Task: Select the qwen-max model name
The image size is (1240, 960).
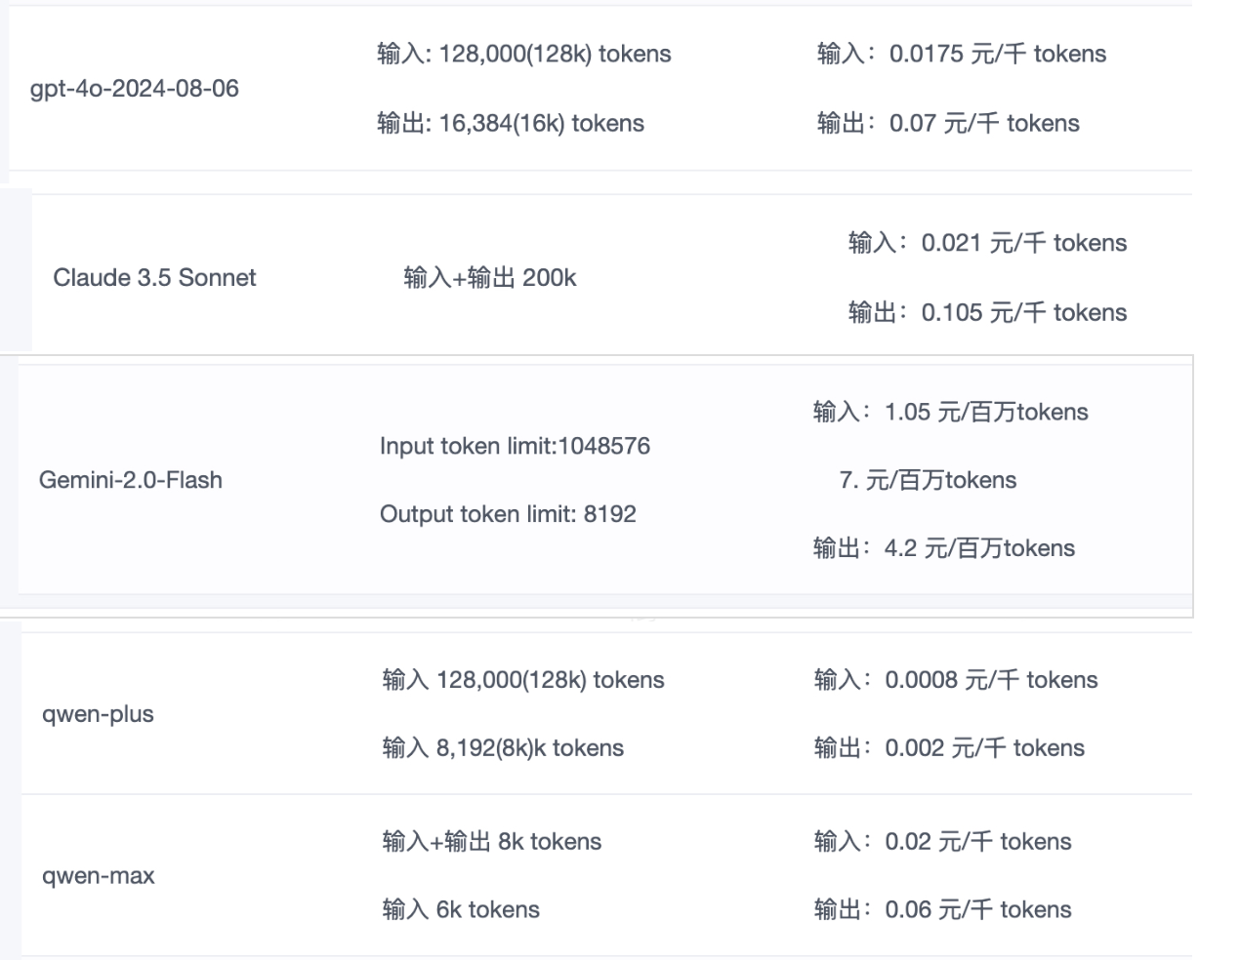Action: coord(98,876)
